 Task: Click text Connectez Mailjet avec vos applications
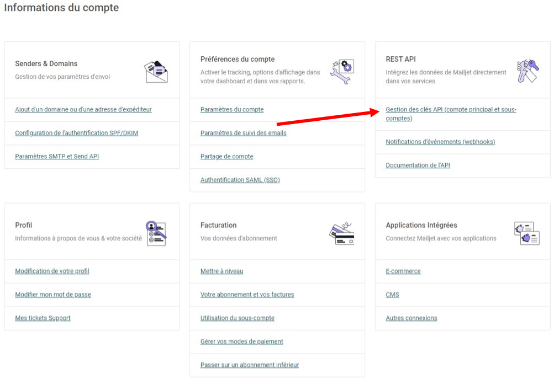coord(441,238)
